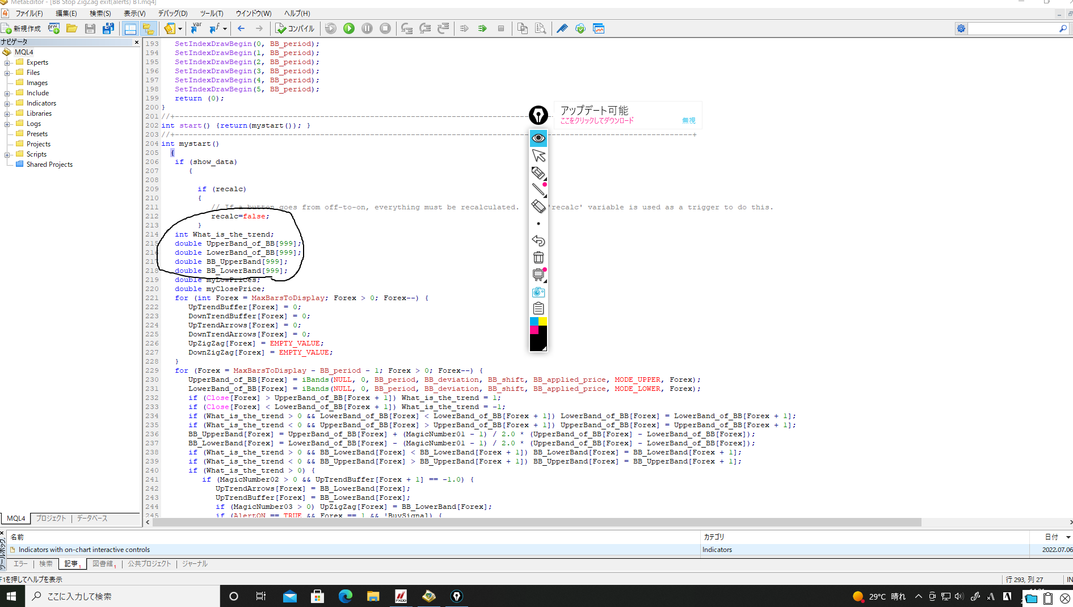Image resolution: width=1073 pixels, height=607 pixels.
Task: Open the ファイル(F) menu
Action: pos(29,13)
